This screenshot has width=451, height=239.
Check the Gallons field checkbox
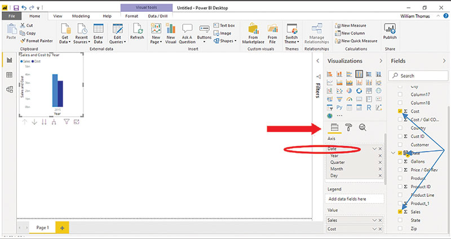[x=400, y=161]
